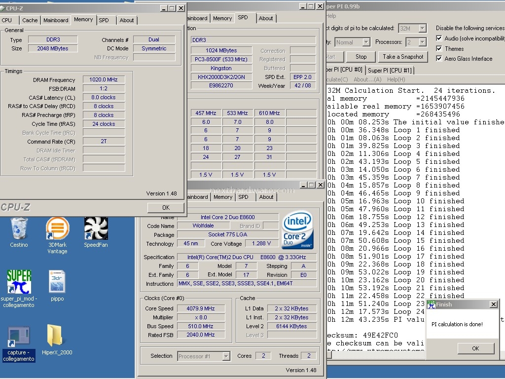The height and width of the screenshot is (379, 505).
Task: Click the Intel Core 2 Duo E8600 name
Action: click(x=228, y=217)
